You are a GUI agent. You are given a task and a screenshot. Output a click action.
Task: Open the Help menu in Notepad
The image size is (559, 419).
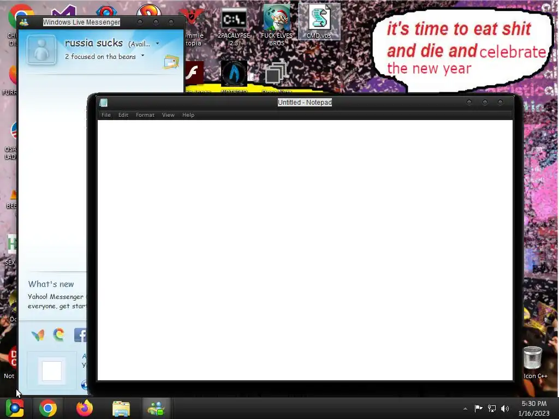tap(188, 115)
